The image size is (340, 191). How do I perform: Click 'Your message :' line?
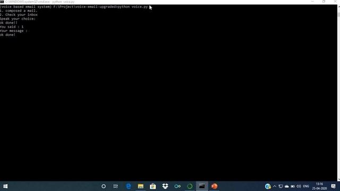14,31
